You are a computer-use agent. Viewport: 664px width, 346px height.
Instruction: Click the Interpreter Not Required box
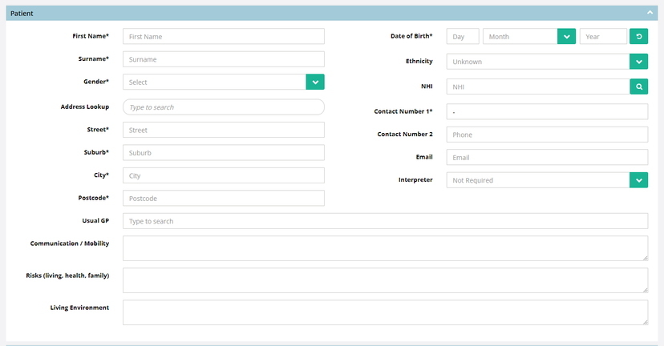pos(538,180)
